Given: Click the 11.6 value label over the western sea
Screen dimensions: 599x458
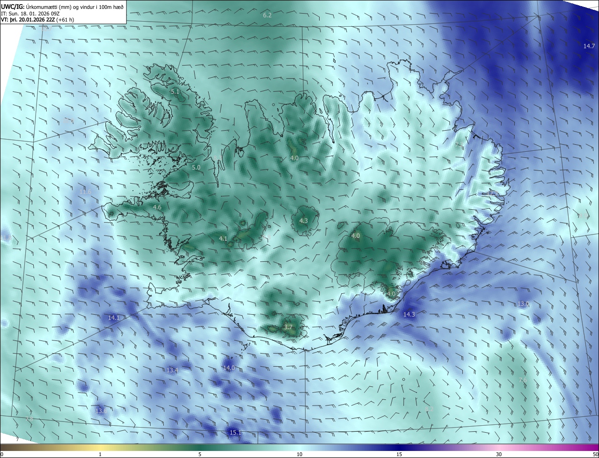Looking at the screenshot, I should 85,192.
